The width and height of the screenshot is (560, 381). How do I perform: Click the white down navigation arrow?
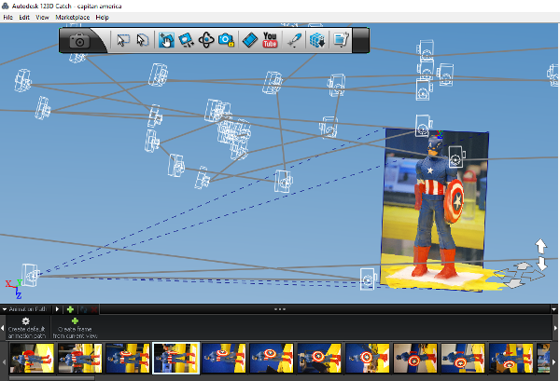pyautogui.click(x=541, y=263)
